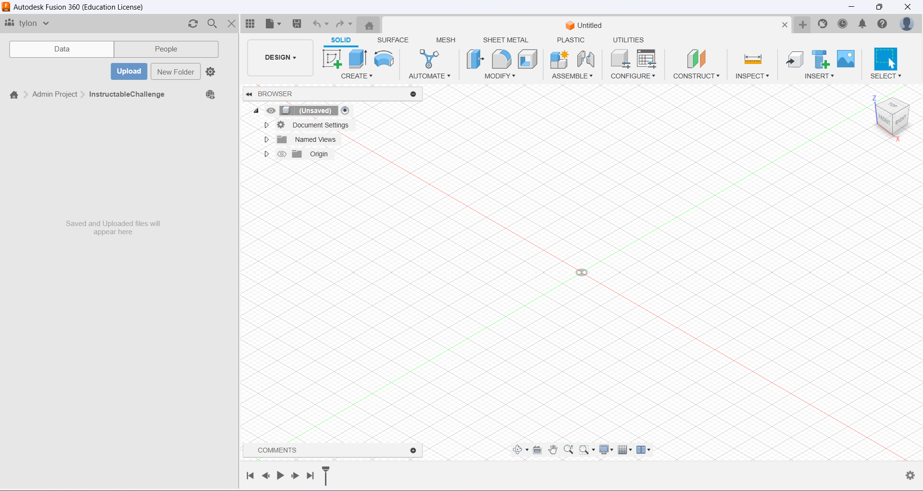Open the Inspect dropdown menu

(x=752, y=76)
